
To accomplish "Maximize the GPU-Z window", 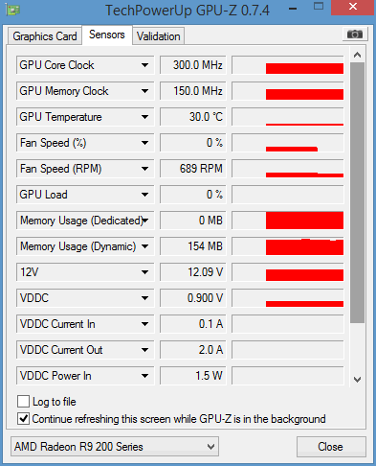I will point(319,6).
